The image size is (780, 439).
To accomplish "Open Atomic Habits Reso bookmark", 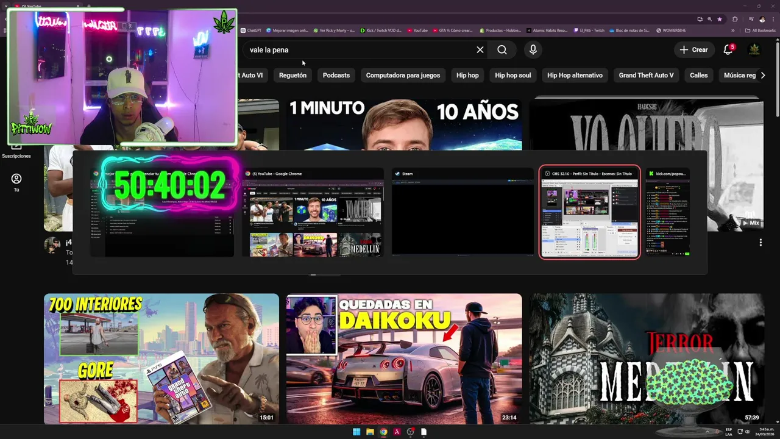I will (547, 30).
